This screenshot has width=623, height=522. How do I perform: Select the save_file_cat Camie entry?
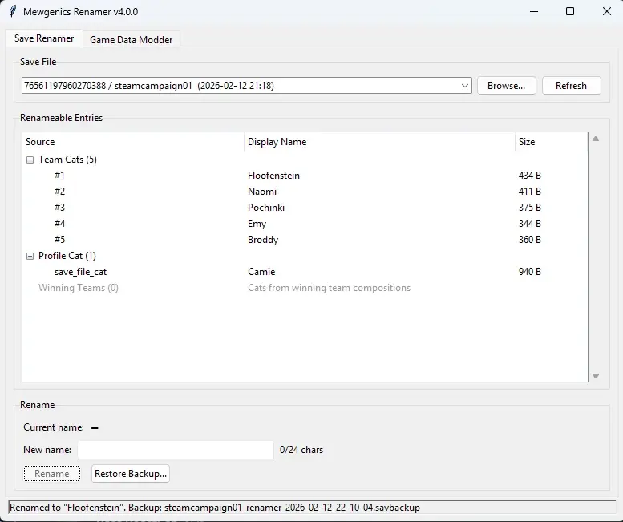(x=261, y=272)
